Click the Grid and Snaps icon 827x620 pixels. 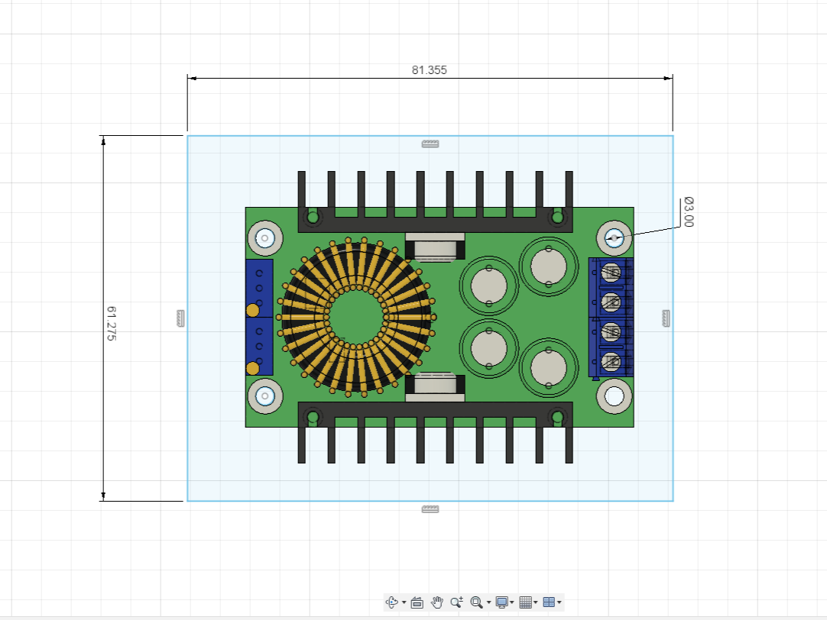pos(525,602)
